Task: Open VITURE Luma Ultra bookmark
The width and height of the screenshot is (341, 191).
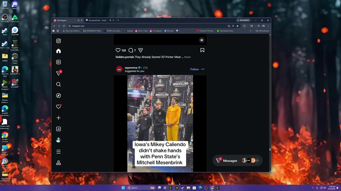Action: 112,31
